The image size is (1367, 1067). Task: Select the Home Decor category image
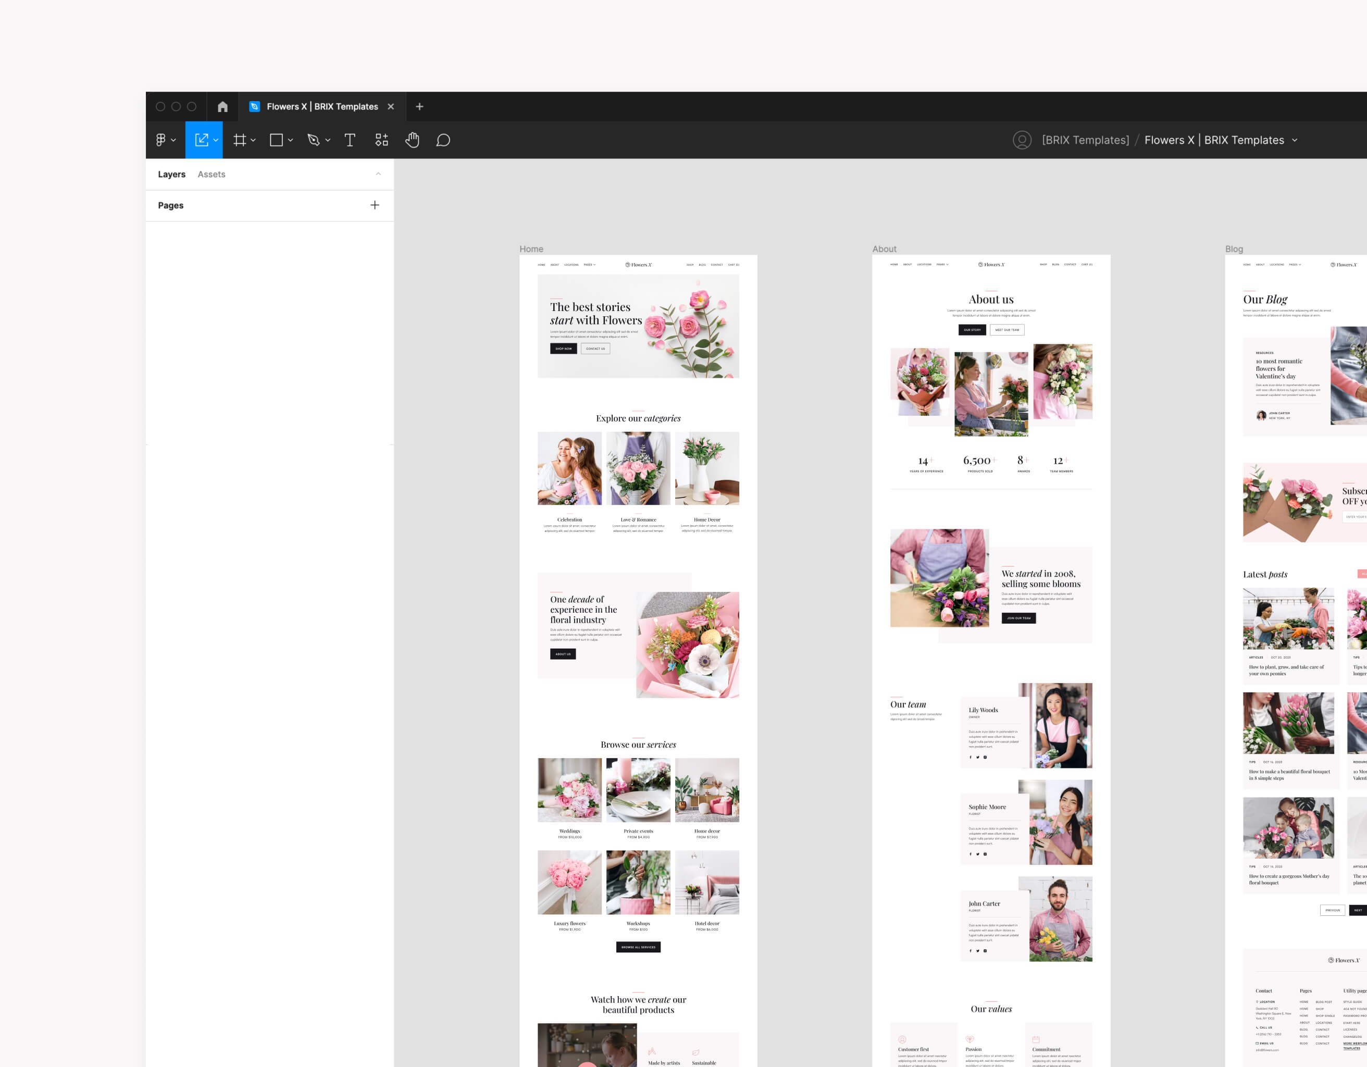[x=707, y=468]
